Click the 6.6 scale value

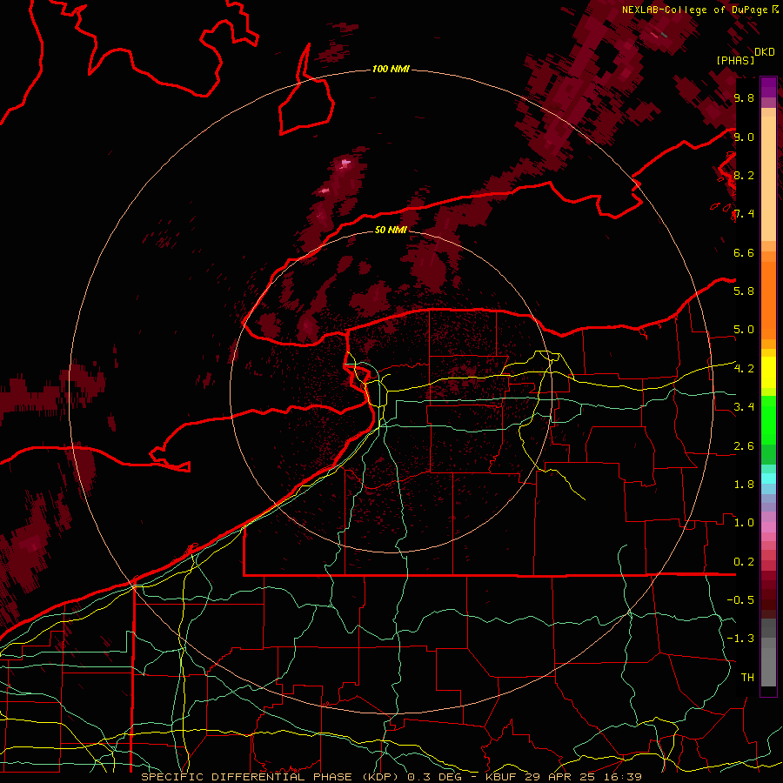(x=744, y=252)
